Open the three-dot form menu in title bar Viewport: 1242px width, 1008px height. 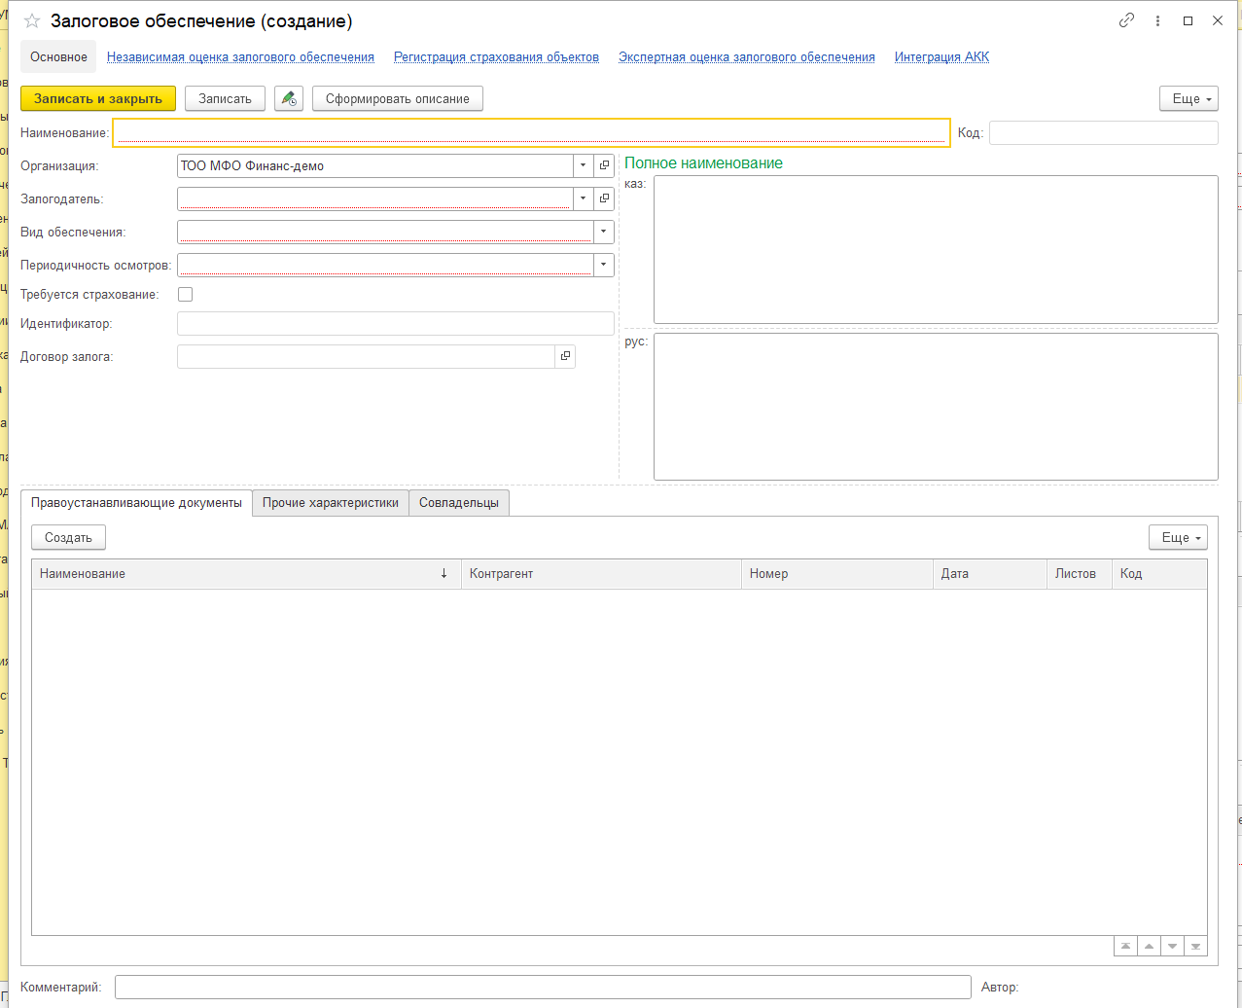tap(1157, 20)
